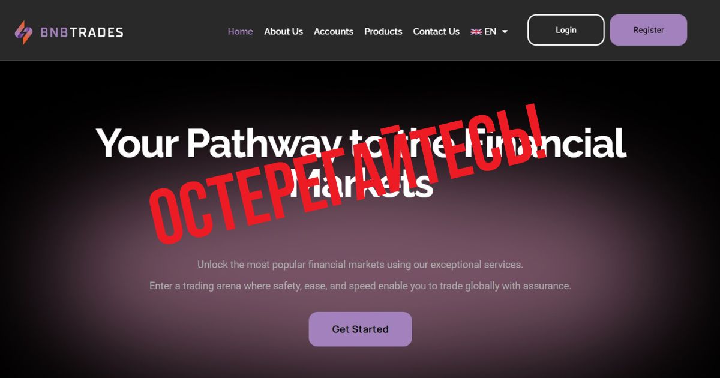
Task: Click the BNBTrades lightning logo icon
Action: tap(24, 32)
